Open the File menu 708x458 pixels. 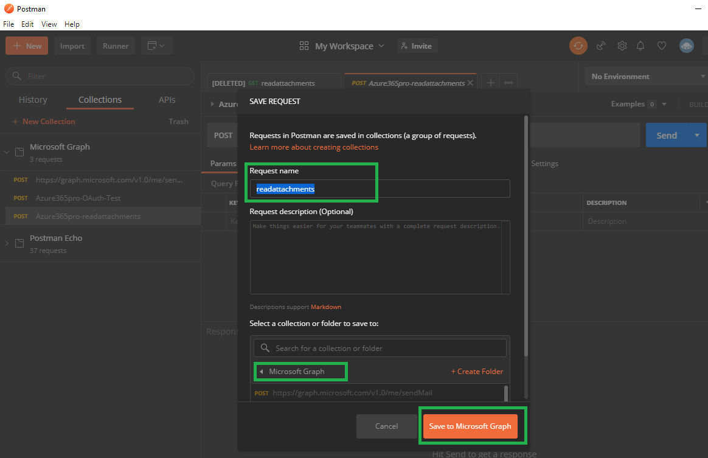pos(9,24)
